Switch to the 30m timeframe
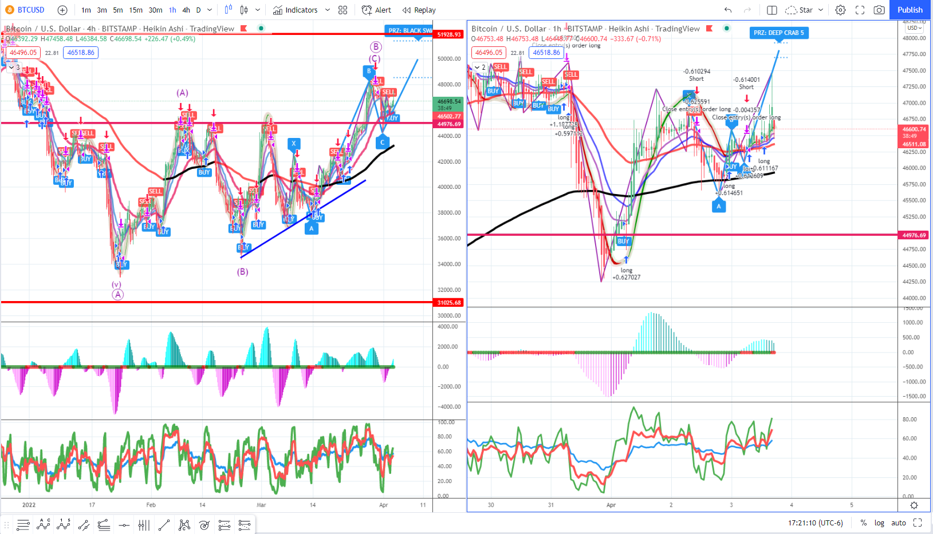The height and width of the screenshot is (534, 933). (x=155, y=10)
